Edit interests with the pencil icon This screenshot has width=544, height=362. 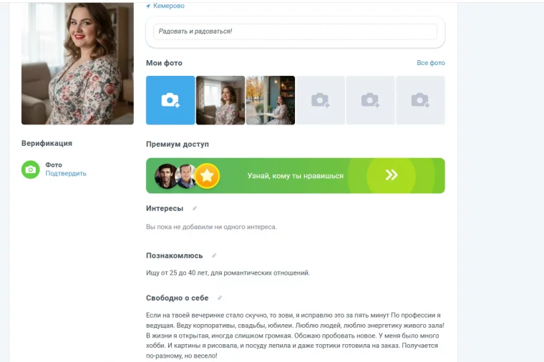pyautogui.click(x=195, y=208)
